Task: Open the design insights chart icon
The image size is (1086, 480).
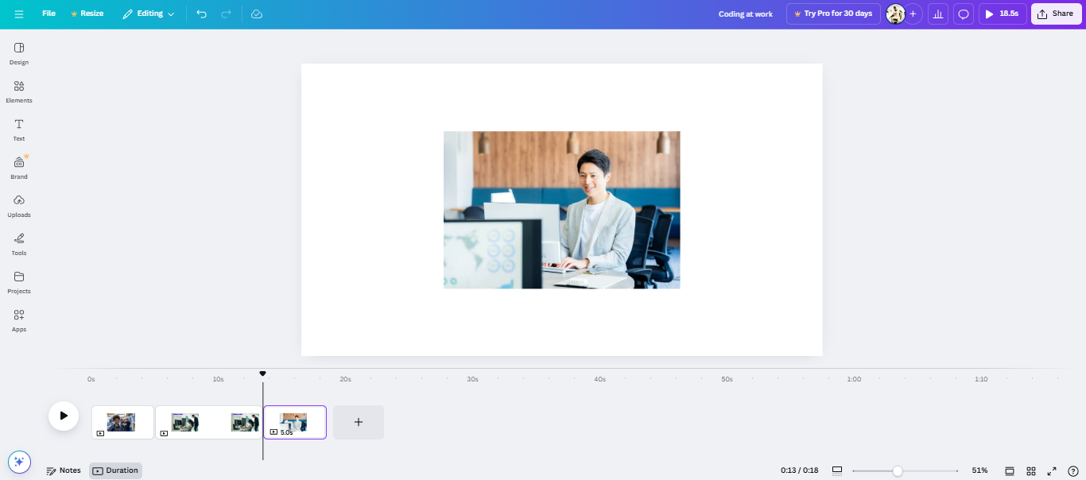Action: (937, 14)
